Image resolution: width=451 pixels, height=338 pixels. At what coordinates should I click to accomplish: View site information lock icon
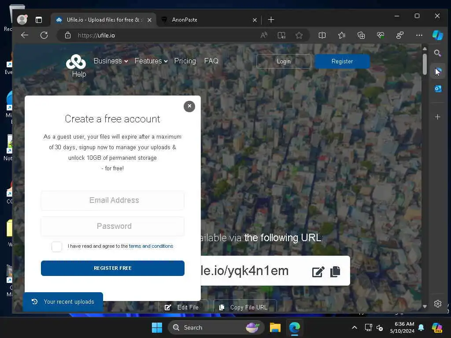click(x=68, y=35)
